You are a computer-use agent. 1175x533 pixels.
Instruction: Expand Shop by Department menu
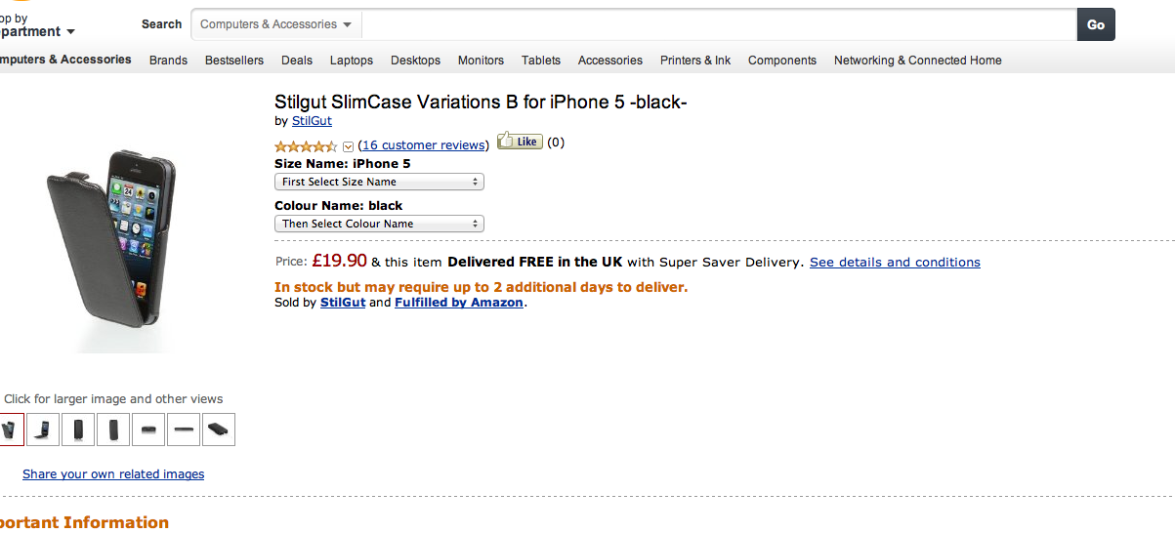[35, 25]
